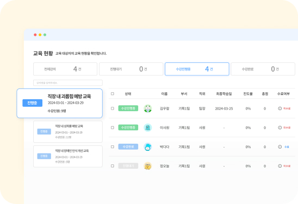Switch to the 전체강의 4건 tab
This screenshot has width=298, height=204.
65,69
